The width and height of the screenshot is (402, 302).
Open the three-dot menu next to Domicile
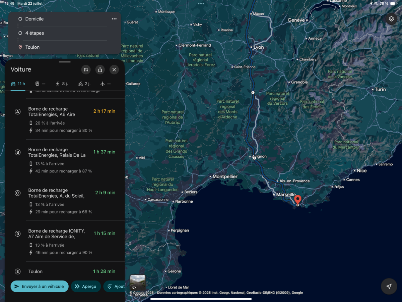114,19
